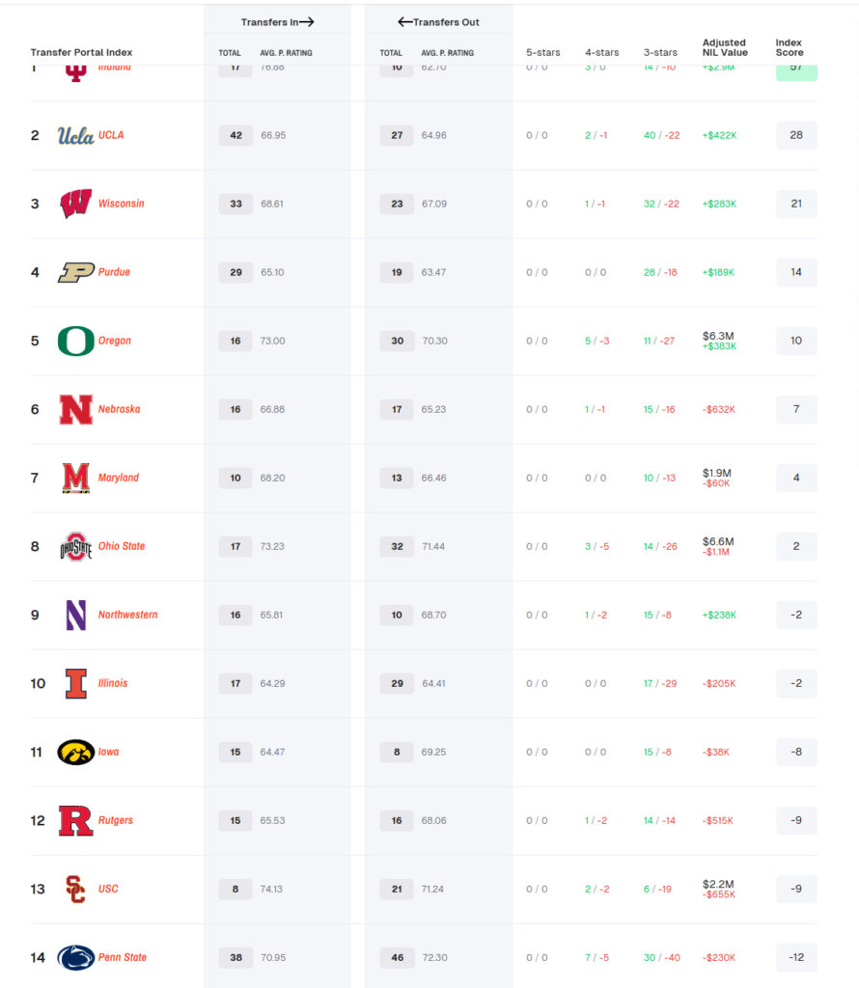The width and height of the screenshot is (859, 988).
Task: Open the Rutgers team link
Action: 116,820
